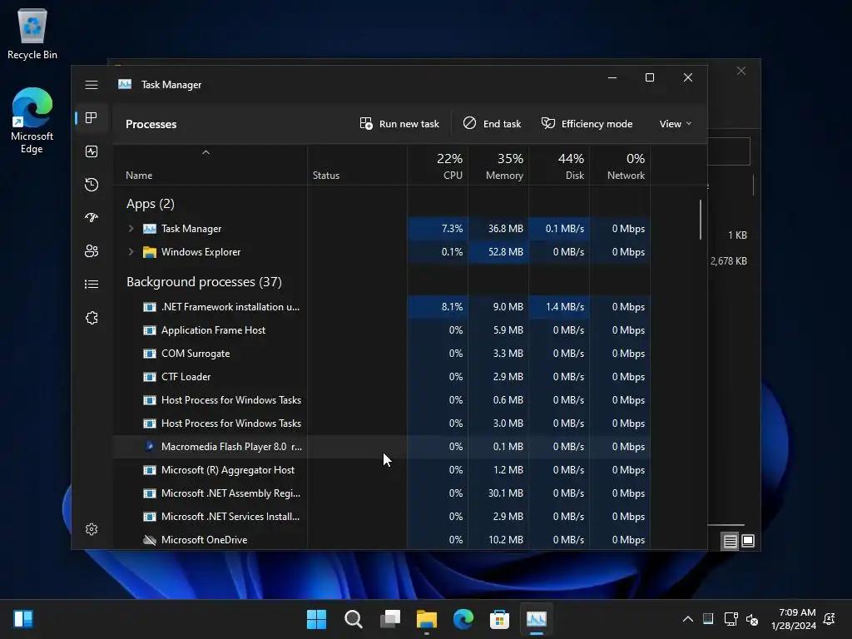Open Task View on the taskbar
This screenshot has height=639, width=852.
click(390, 619)
